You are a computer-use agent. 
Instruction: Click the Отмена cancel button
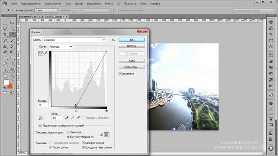coord(132,46)
